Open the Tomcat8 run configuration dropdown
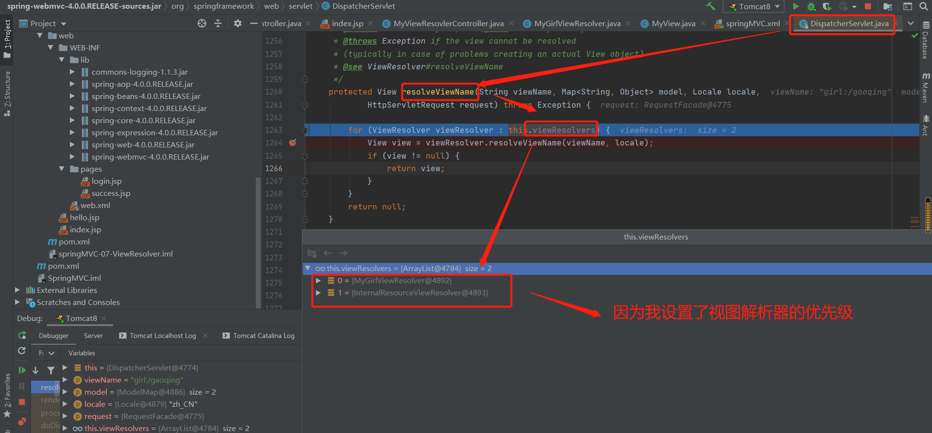The image size is (932, 433). pyautogui.click(x=754, y=6)
